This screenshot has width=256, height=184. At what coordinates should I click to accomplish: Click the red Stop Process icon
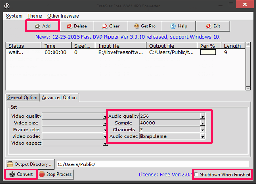42,174
